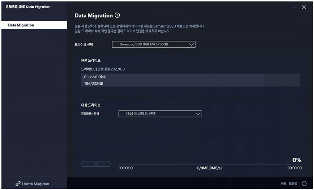Click the refresh icon at bottom right
The width and height of the screenshot is (314, 190).
tap(304, 184)
